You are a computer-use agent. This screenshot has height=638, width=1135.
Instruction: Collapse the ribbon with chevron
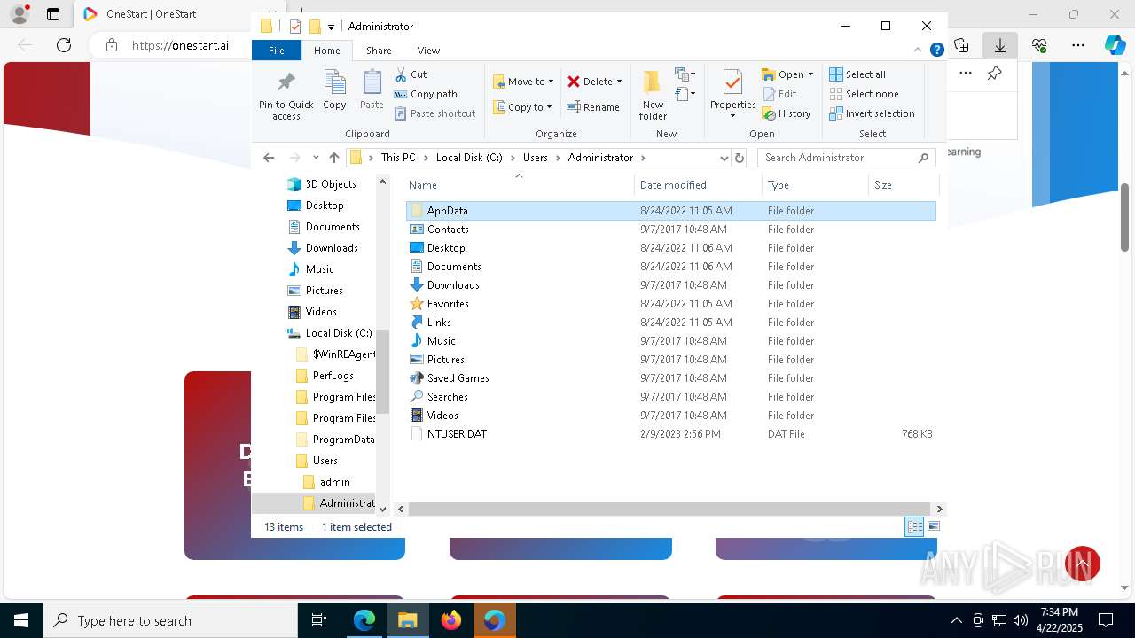coord(918,51)
